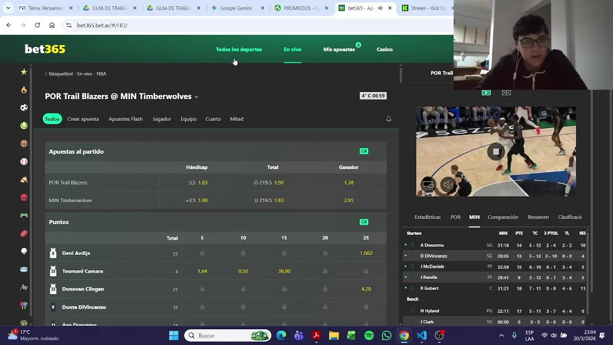
Task: Toggle picture-in-picture on the stream
Action: (428, 184)
